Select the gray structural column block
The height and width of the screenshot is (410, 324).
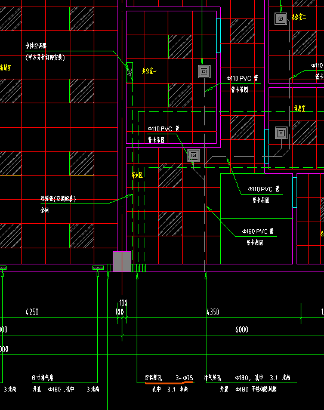pyautogui.click(x=122, y=261)
